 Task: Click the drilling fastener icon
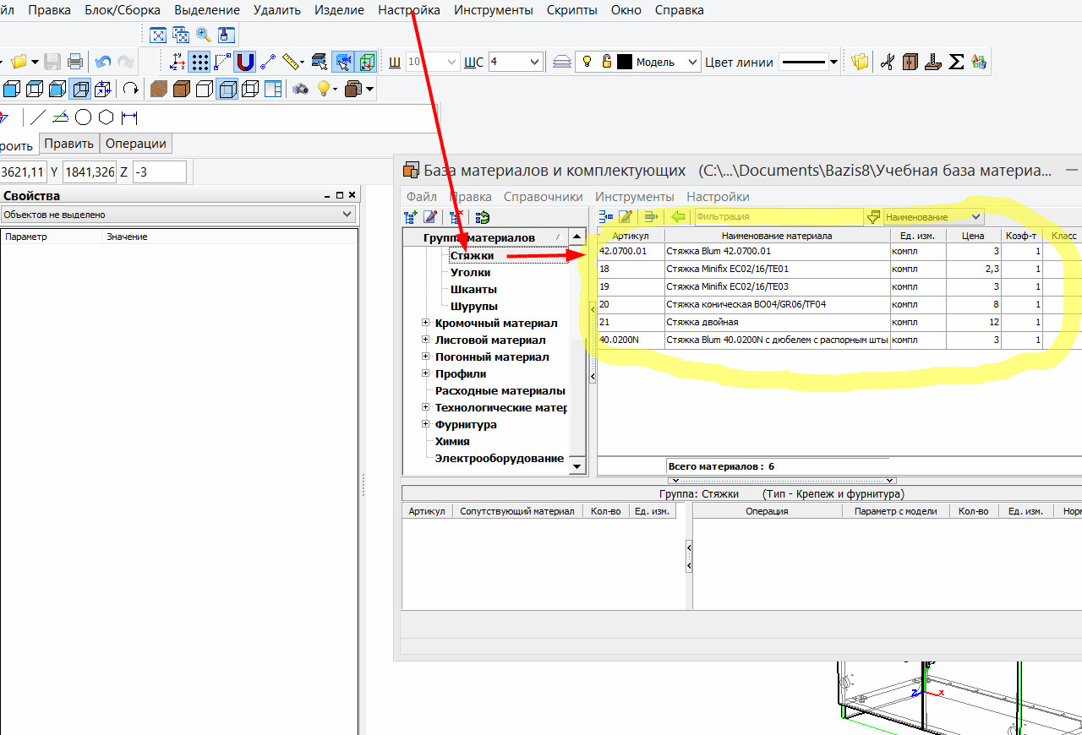point(933,62)
